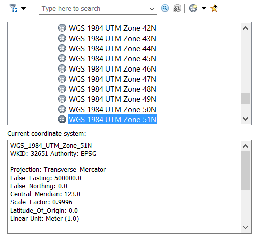
Task: Click the magnifier Search button
Action: 165,8
